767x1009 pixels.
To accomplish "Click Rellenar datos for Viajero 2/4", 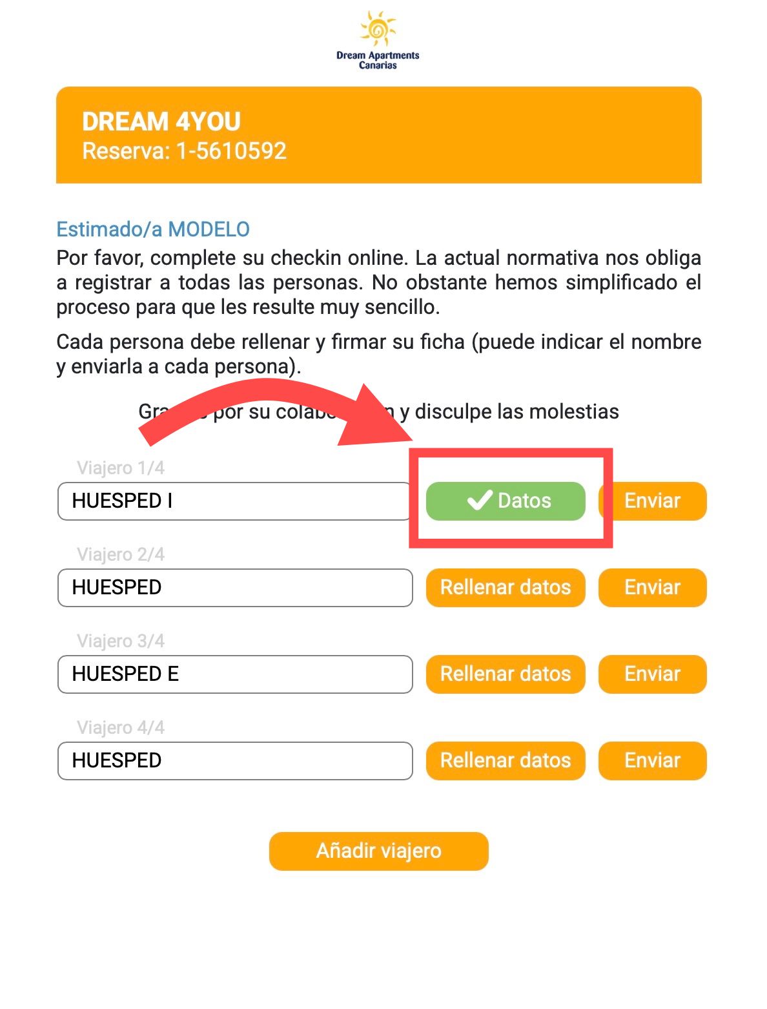I will (506, 588).
